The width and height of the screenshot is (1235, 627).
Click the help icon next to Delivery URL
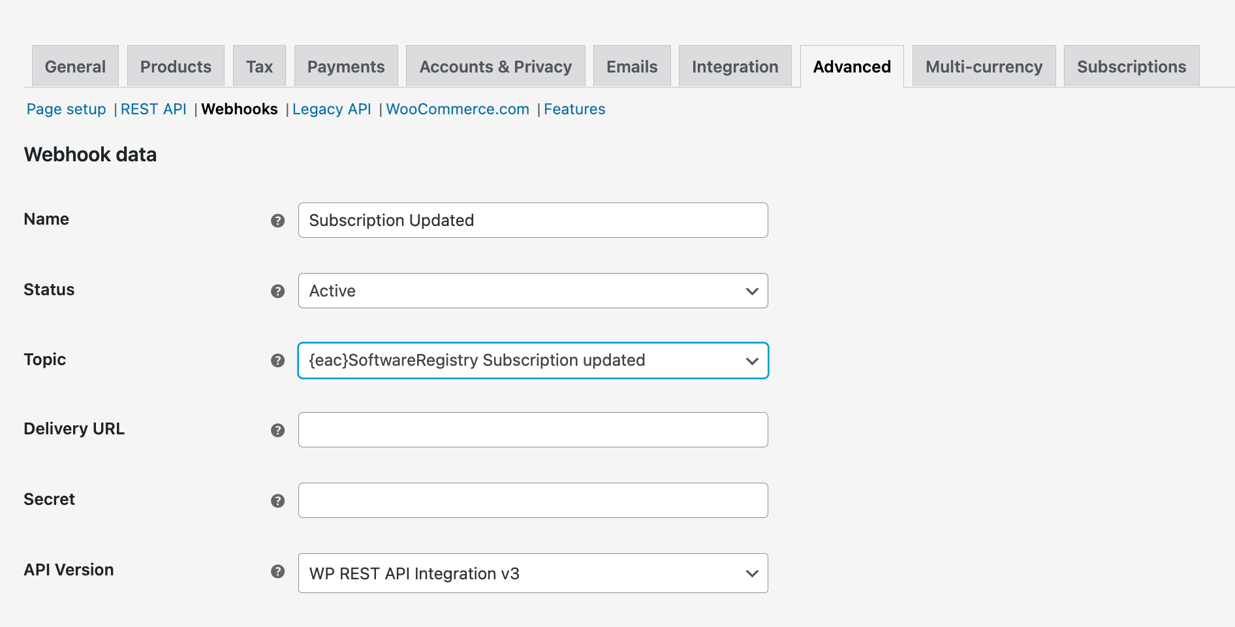[277, 430]
